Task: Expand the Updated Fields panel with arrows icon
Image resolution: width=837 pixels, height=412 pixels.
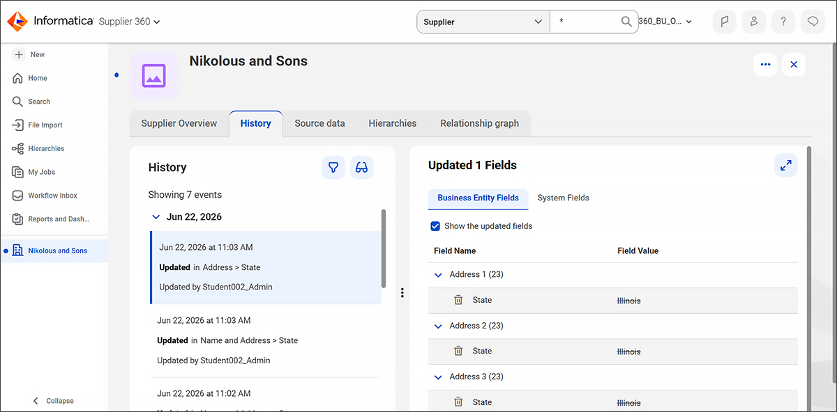Action: click(786, 166)
